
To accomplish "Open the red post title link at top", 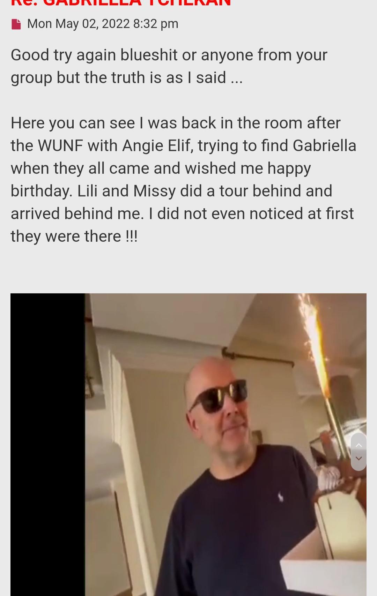I will (x=121, y=3).
